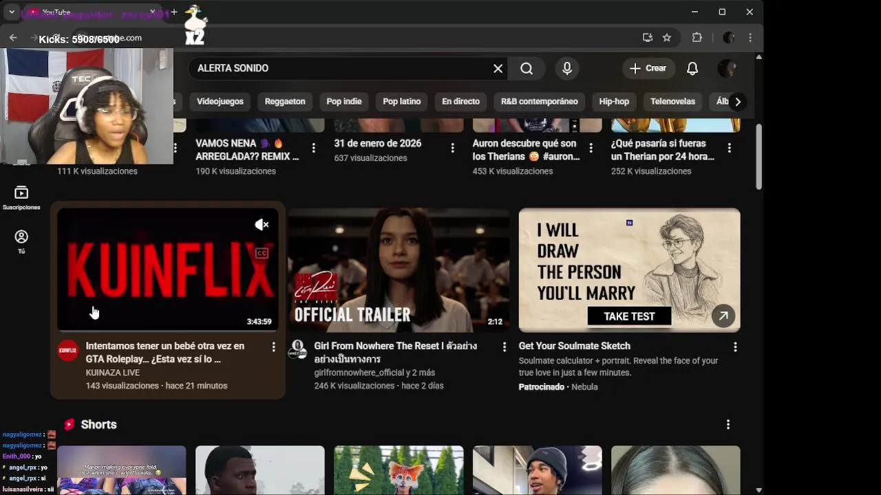Viewport: 881px width, 495px height.
Task: Select the Pop latino filter chip
Action: coord(402,101)
